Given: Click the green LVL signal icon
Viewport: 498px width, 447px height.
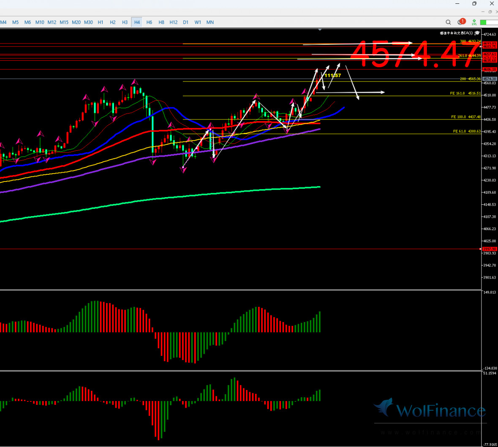Looking at the screenshot, I should click(474, 22).
